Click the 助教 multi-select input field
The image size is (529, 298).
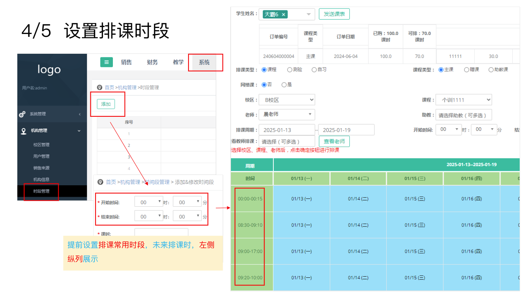(x=464, y=115)
